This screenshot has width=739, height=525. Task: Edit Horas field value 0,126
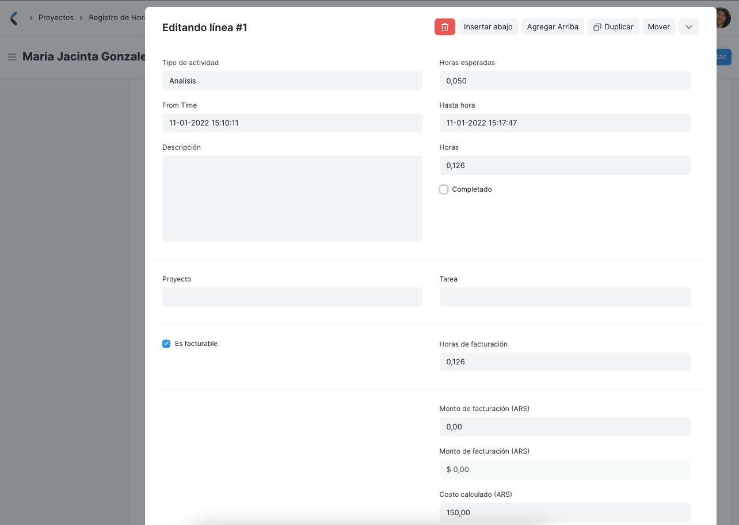click(565, 165)
